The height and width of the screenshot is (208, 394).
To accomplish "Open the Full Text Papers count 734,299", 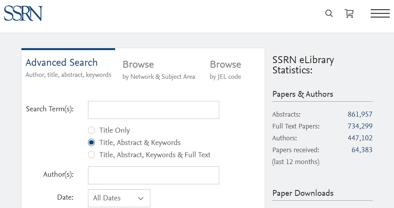I will pyautogui.click(x=360, y=126).
